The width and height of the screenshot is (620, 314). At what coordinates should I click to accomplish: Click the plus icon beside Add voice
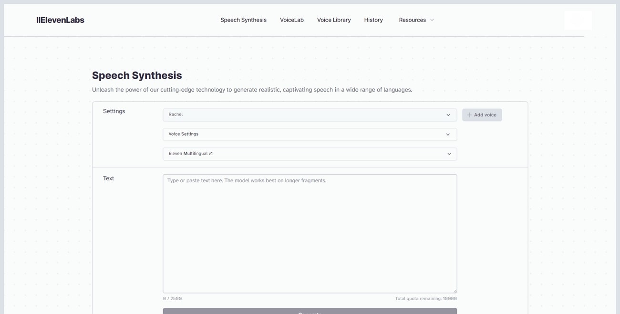pyautogui.click(x=469, y=115)
